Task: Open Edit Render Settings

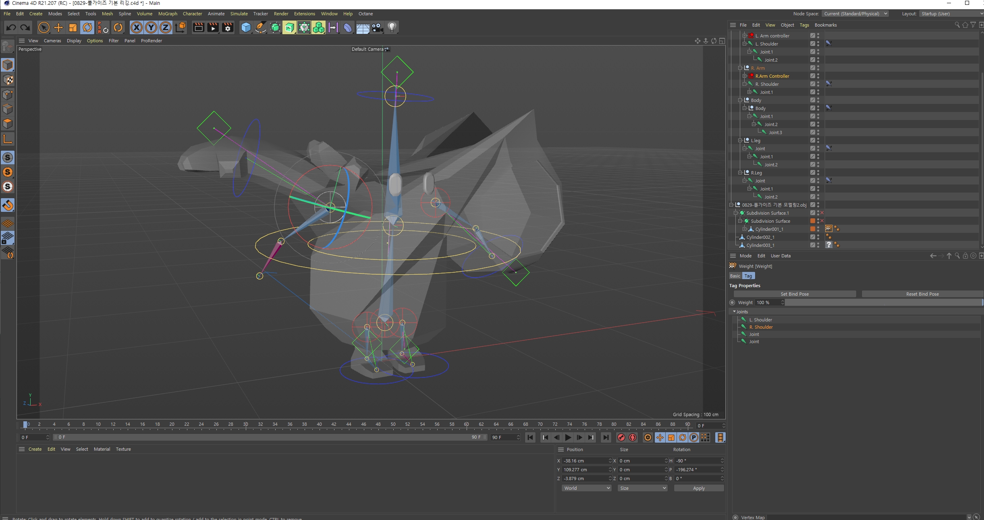Action: [228, 27]
